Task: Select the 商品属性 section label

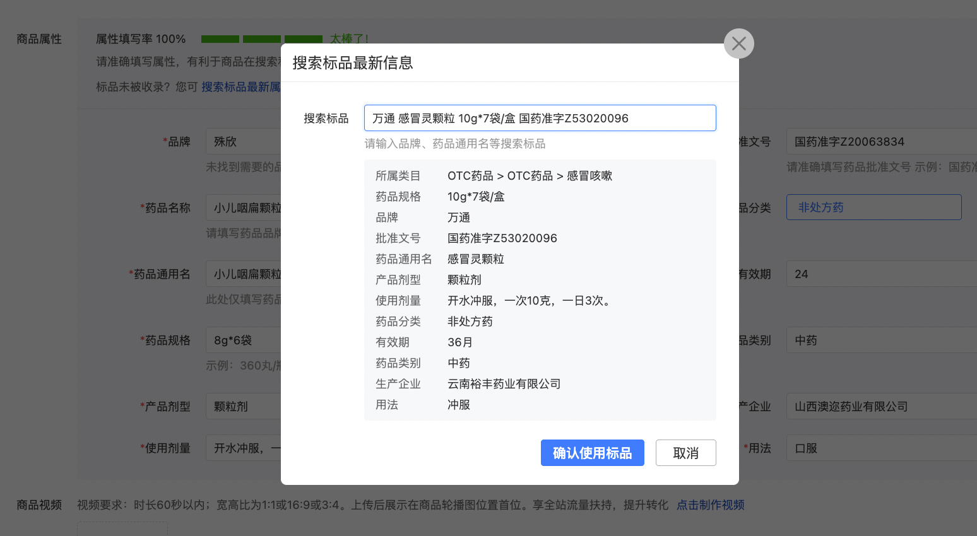Action: 39,39
